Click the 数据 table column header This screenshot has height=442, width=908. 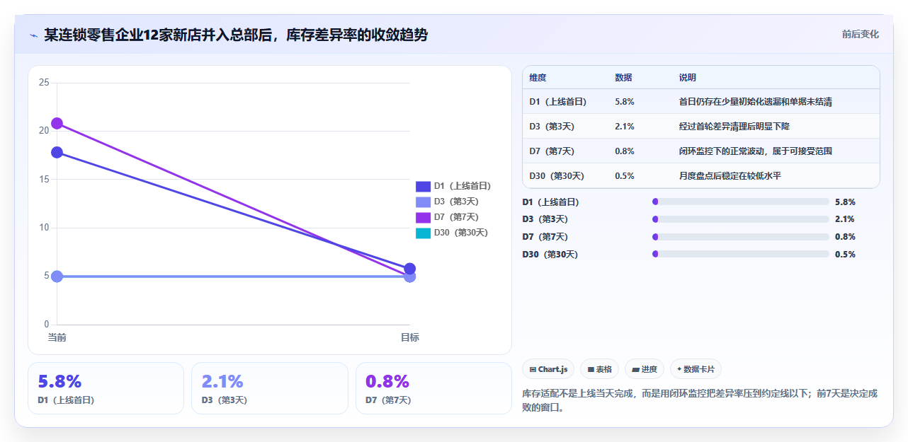tap(623, 77)
